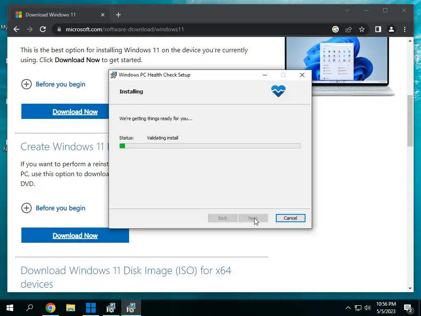Open taskbar search magnifier
The width and height of the screenshot is (421, 316).
click(30, 308)
